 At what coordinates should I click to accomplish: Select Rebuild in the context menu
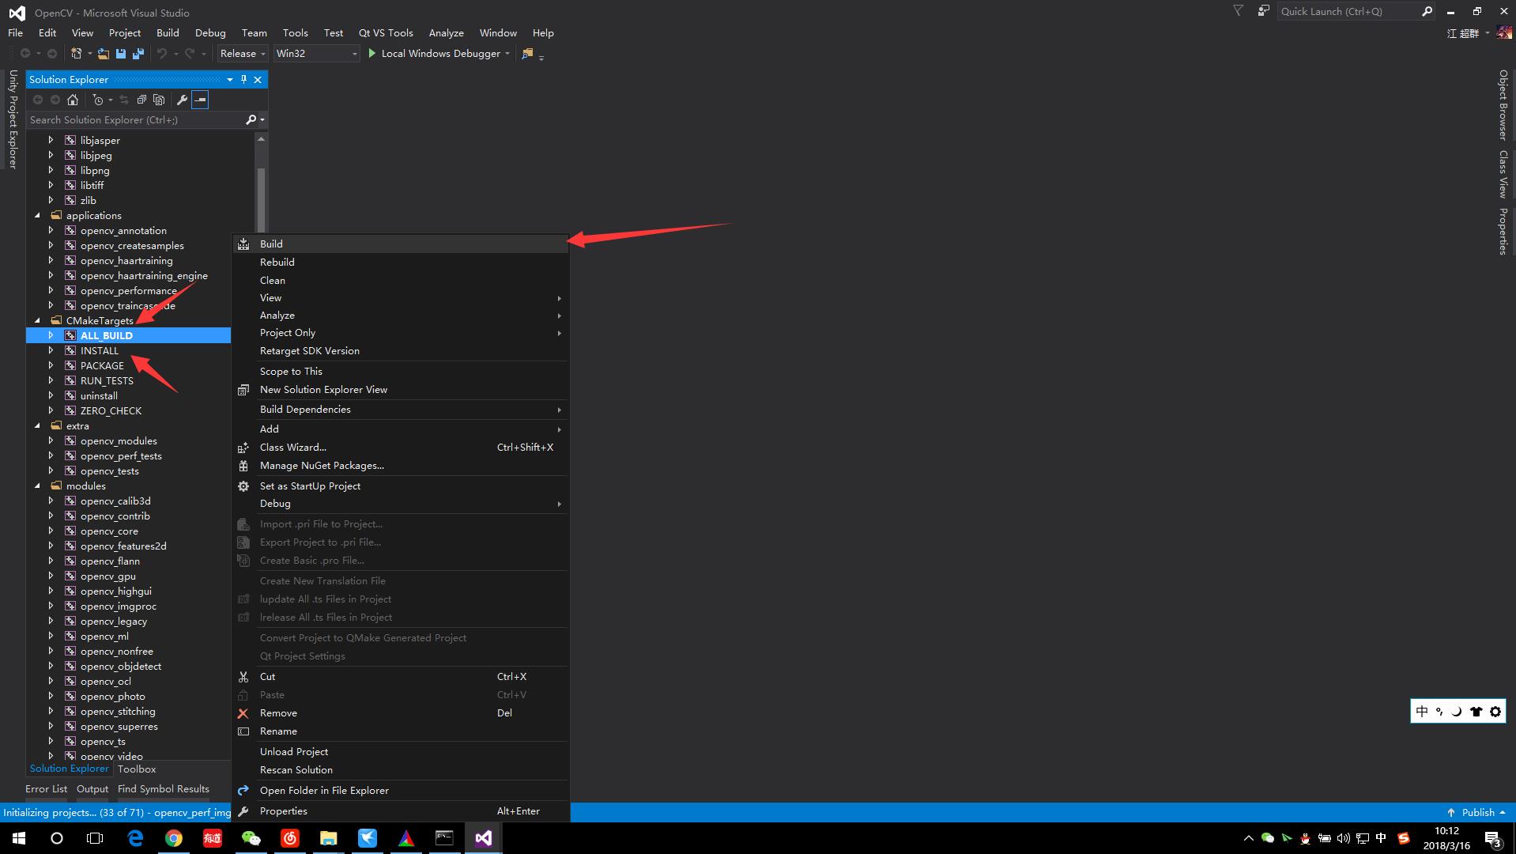coord(401,262)
